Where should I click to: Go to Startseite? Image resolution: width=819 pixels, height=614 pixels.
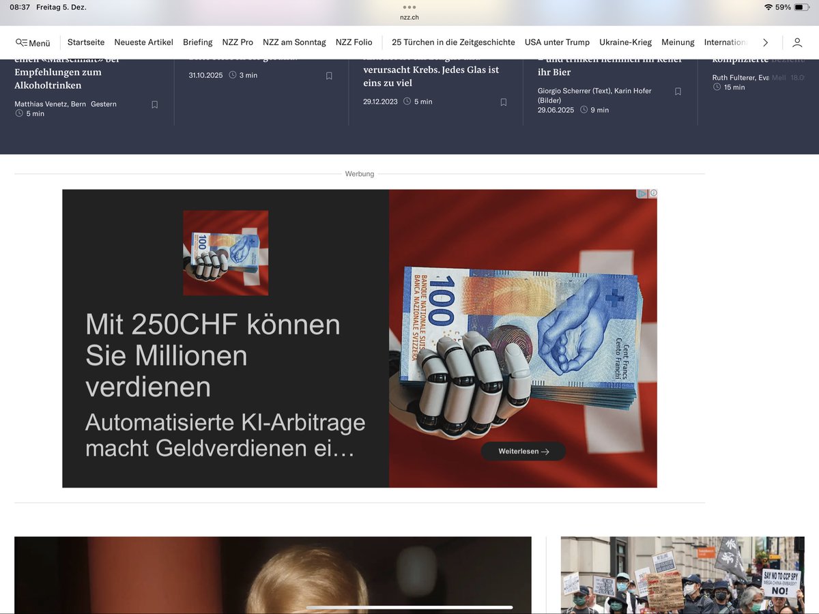[x=86, y=42]
